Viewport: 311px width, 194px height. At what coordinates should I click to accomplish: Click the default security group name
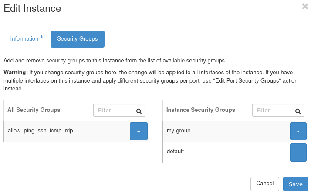point(176,152)
